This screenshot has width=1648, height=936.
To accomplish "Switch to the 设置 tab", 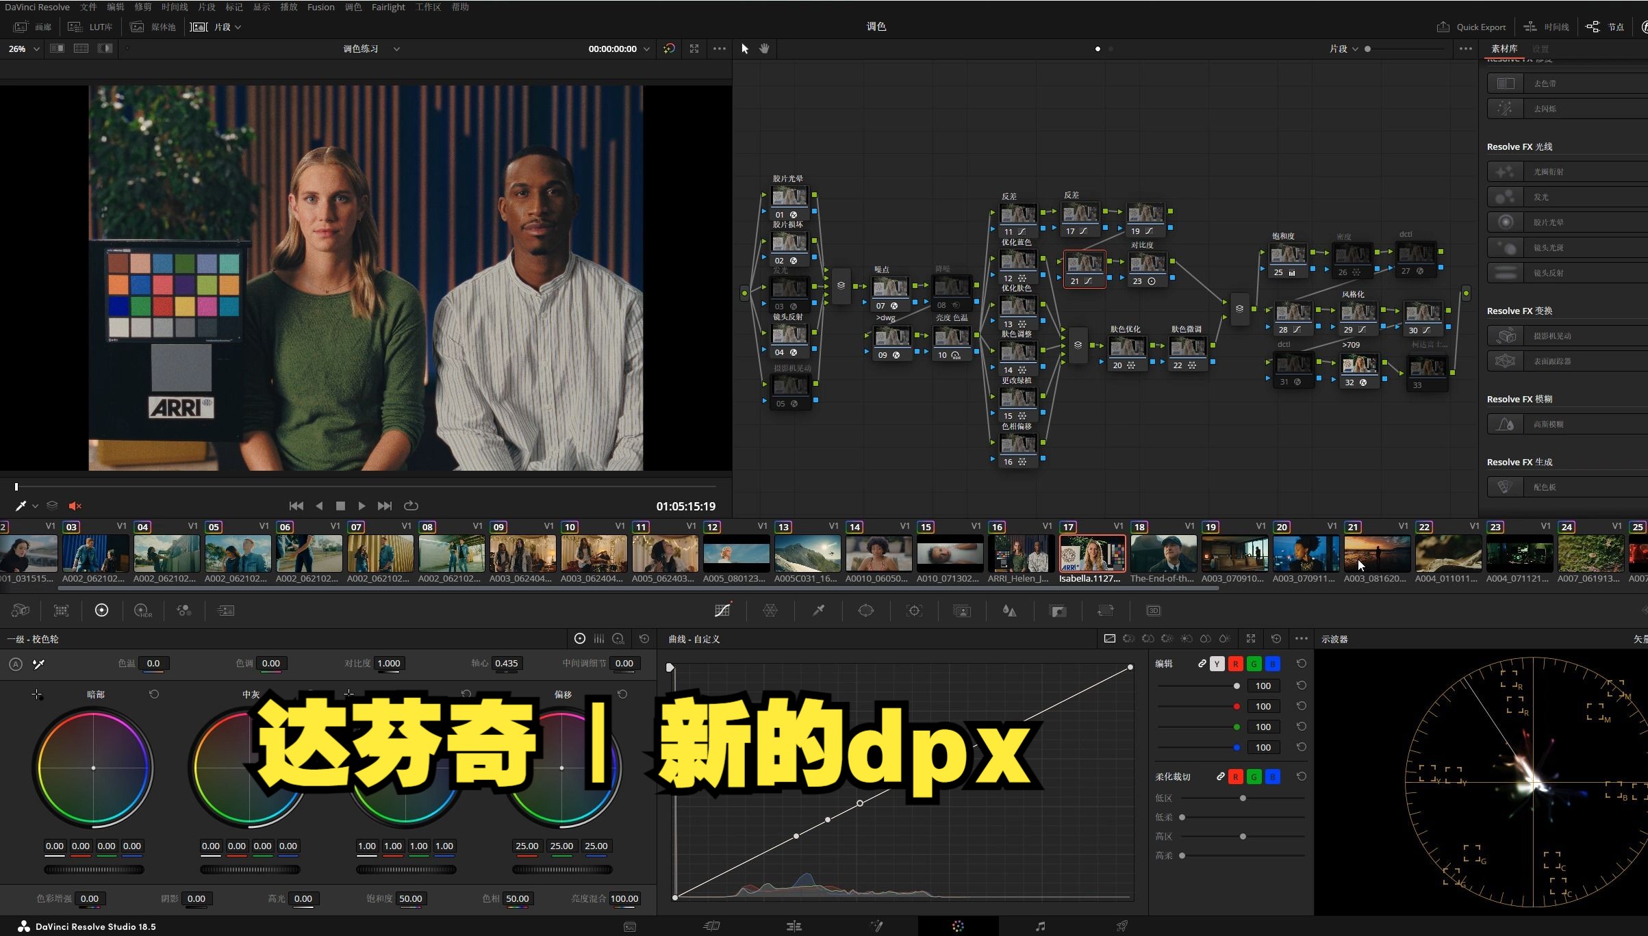I will coord(1541,49).
